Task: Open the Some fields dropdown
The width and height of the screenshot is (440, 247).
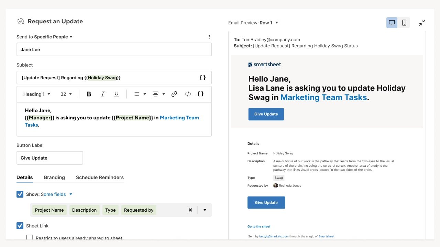Action: pos(57,194)
